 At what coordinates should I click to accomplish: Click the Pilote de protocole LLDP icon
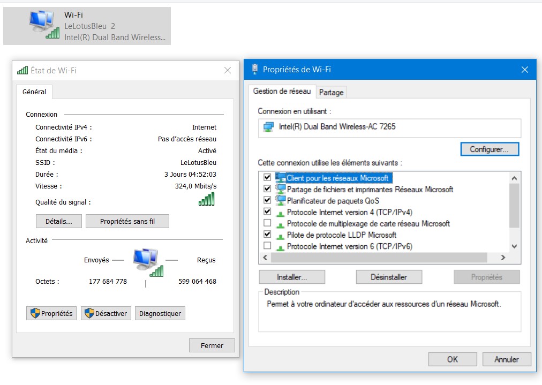coord(281,235)
